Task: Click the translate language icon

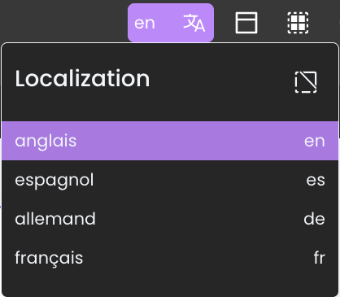Action: point(194,23)
